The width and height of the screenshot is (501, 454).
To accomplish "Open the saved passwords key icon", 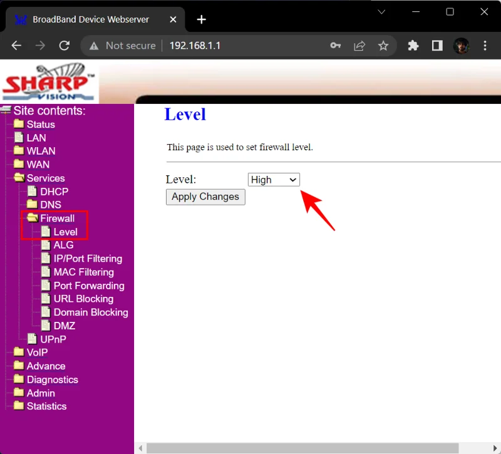I will click(336, 46).
